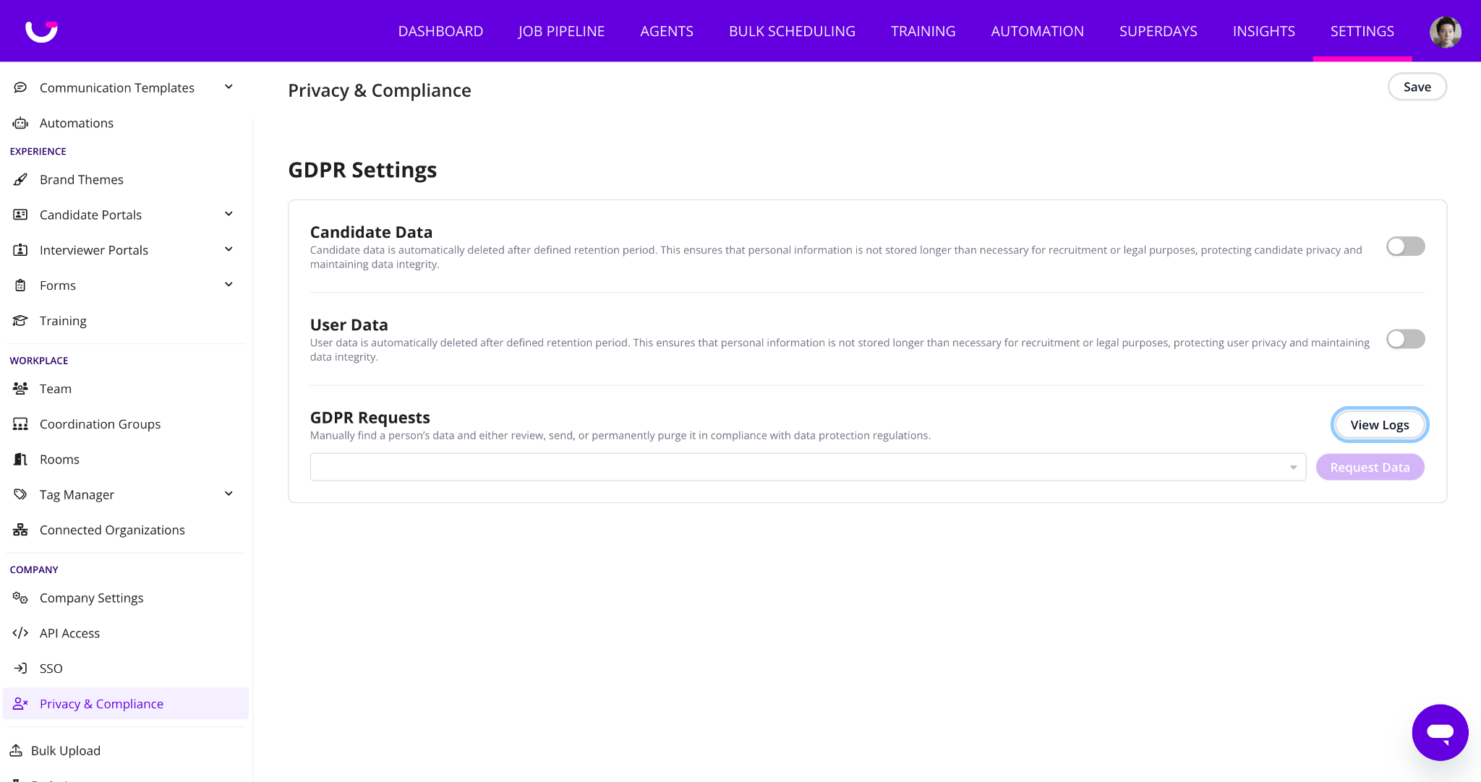
Task: Click the Brand Themes paintbrush icon
Action: [x=20, y=179]
